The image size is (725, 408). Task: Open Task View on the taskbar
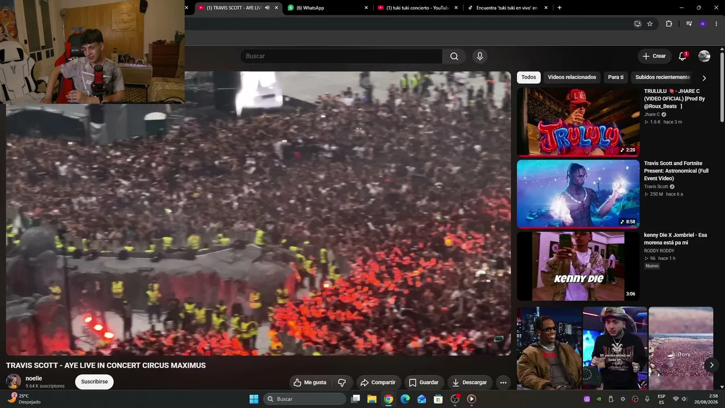pyautogui.click(x=356, y=399)
